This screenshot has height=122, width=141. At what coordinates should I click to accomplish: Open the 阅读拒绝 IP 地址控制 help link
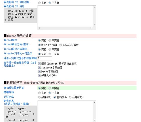coord(17,2)
